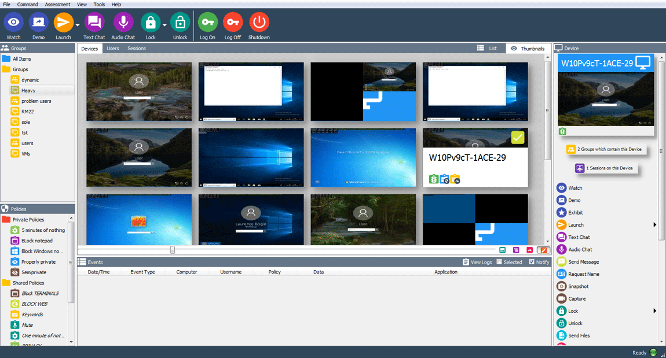Image resolution: width=666 pixels, height=358 pixels.
Task: Switch to the Sessions tab
Action: click(137, 49)
